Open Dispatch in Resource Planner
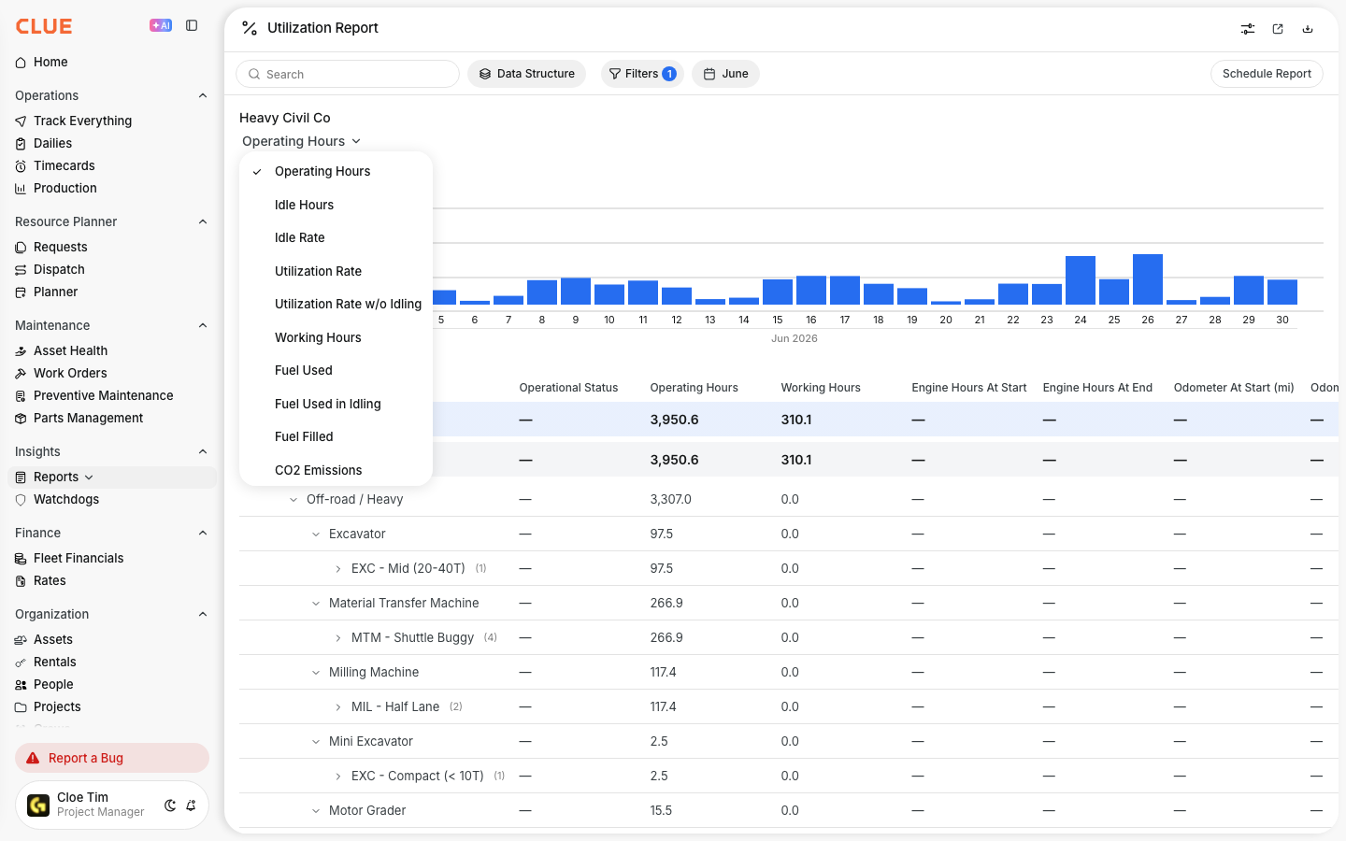This screenshot has height=841, width=1346. point(59,269)
